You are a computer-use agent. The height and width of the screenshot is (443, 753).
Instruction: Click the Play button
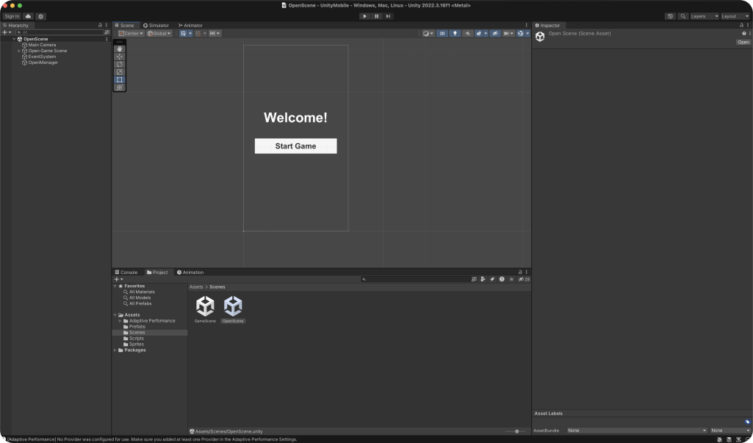[364, 16]
